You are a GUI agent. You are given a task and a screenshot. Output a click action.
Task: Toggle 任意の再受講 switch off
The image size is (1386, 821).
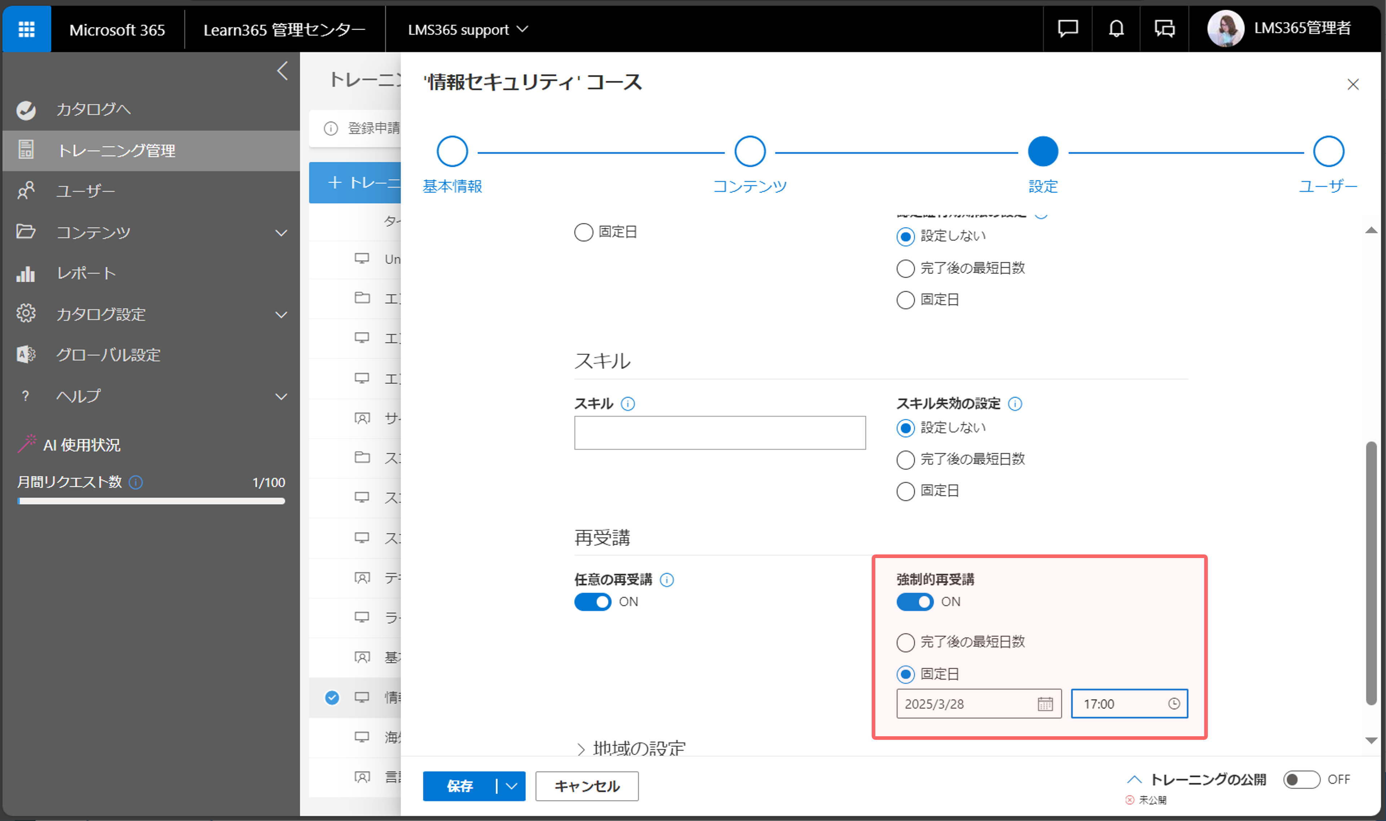pyautogui.click(x=592, y=602)
